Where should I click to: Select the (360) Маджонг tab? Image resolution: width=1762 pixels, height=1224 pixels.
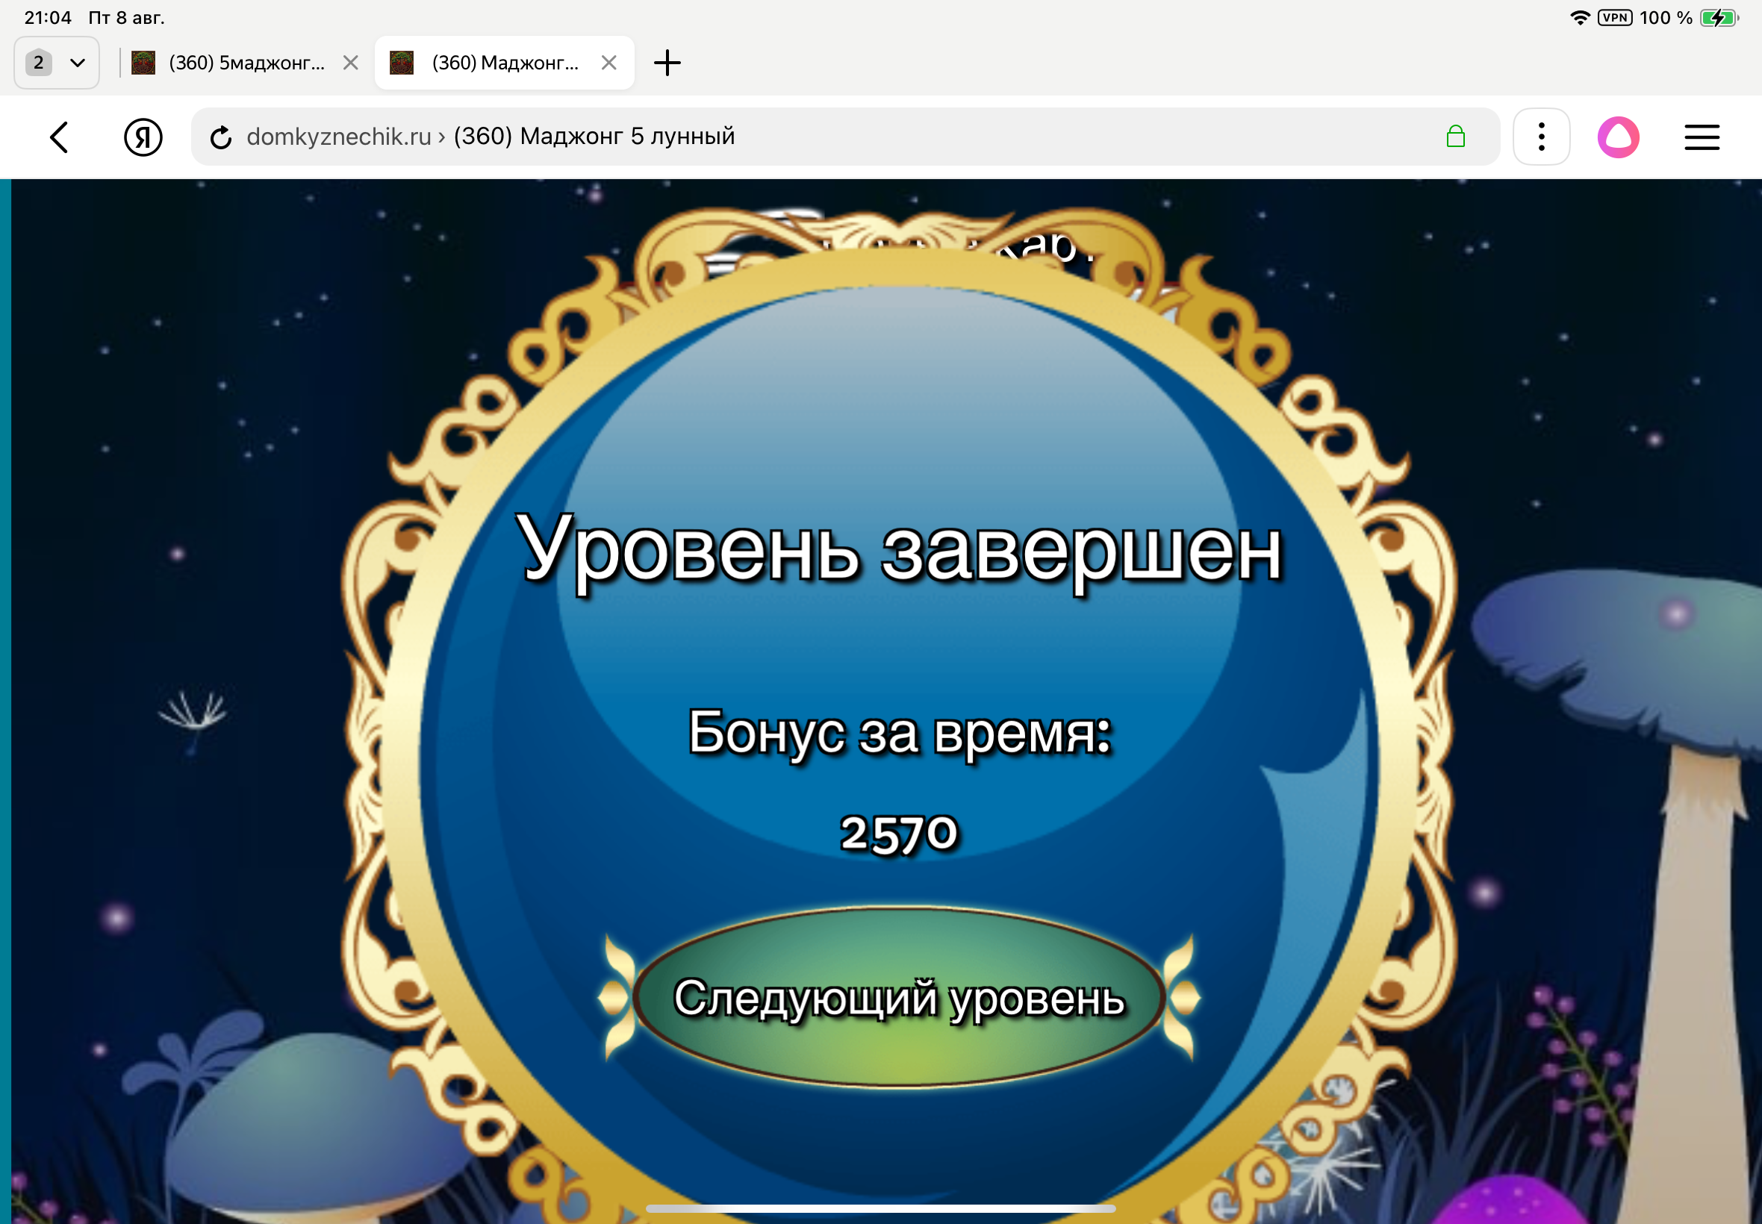pyautogui.click(x=505, y=62)
